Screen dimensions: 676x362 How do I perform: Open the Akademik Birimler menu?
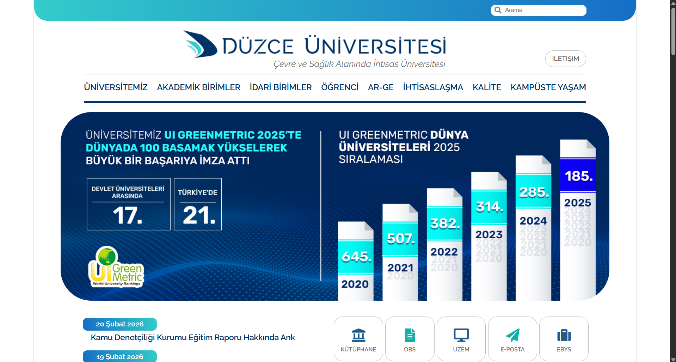(x=198, y=87)
